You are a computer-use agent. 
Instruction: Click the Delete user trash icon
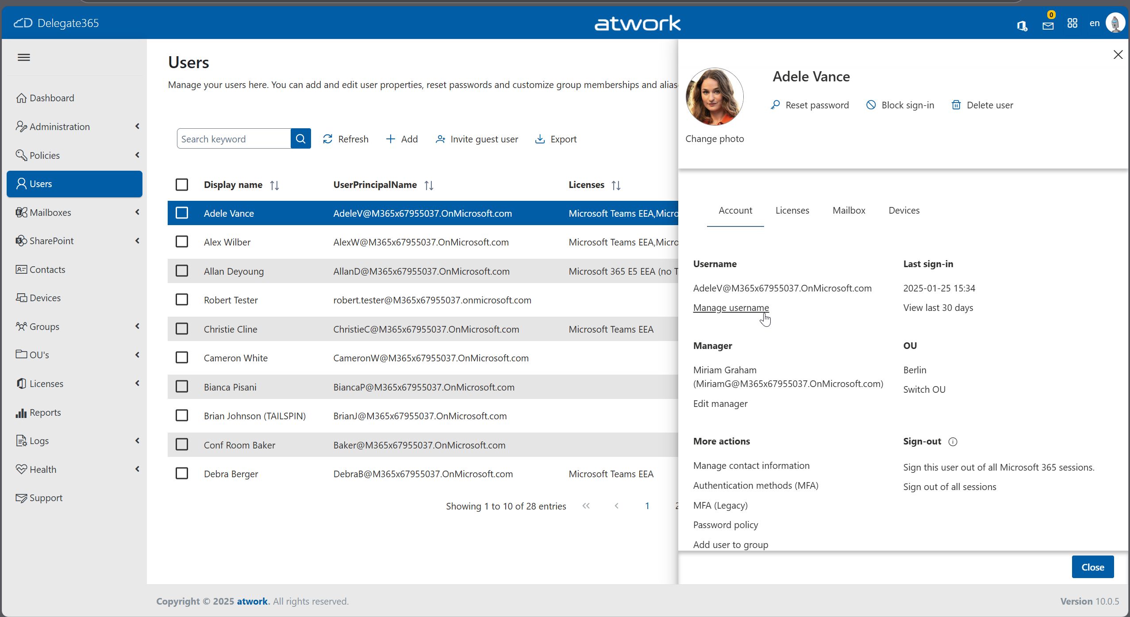pyautogui.click(x=956, y=105)
